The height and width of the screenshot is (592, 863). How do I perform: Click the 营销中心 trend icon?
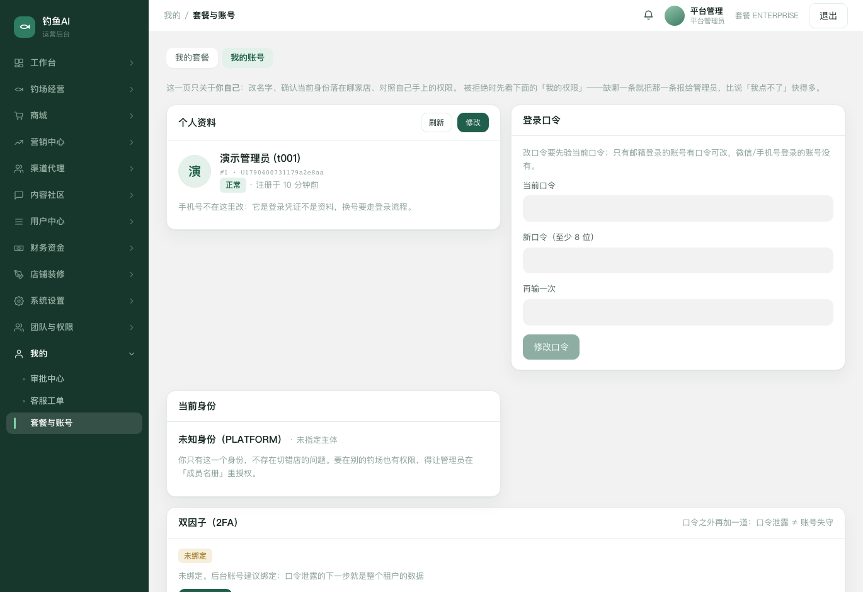pyautogui.click(x=19, y=142)
